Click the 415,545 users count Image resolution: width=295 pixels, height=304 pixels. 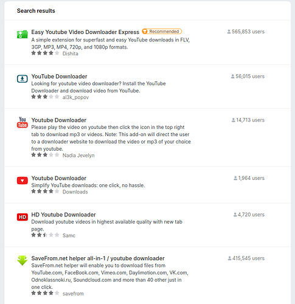point(248,258)
